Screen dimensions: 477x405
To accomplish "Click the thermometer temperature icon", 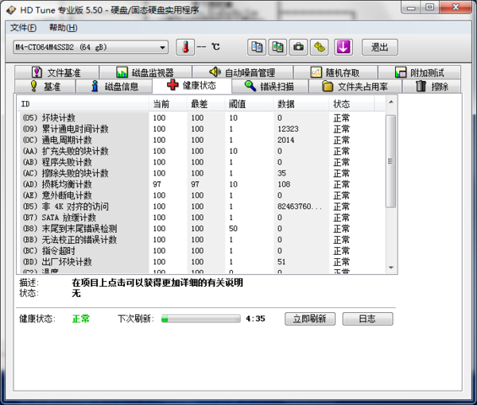I will 185,47.
